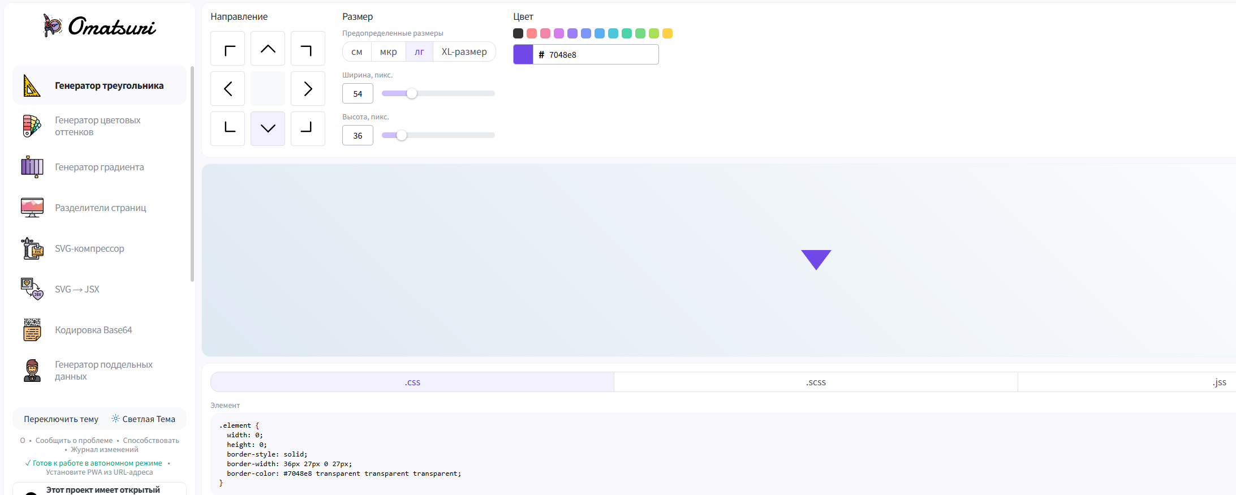Viewport: 1236px width, 495px height.
Task: Open the SVG to JSX converter icon
Action: coord(32,289)
